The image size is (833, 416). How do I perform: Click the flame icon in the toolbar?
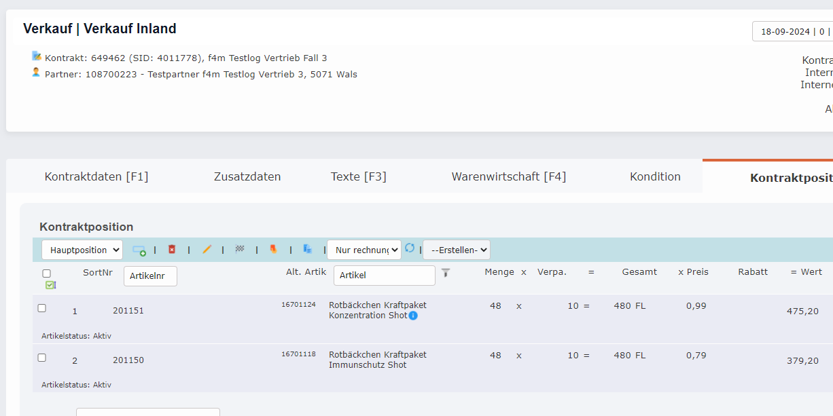coord(273,250)
